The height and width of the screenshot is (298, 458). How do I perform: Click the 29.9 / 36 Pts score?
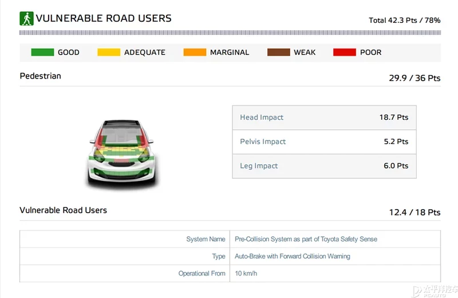(414, 78)
